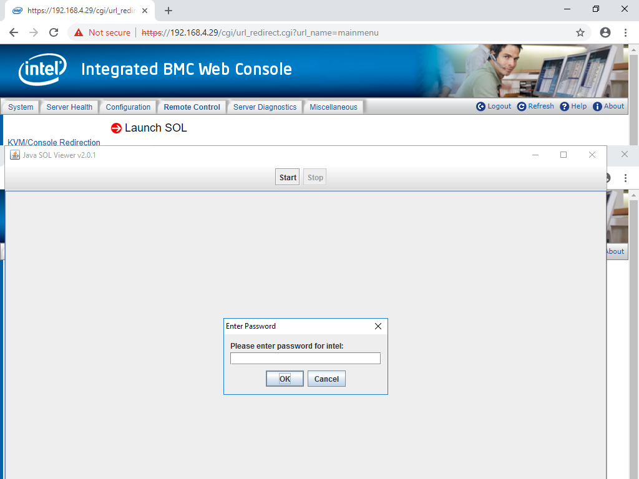
Task: Open the Miscellaneous tab
Action: (x=333, y=107)
